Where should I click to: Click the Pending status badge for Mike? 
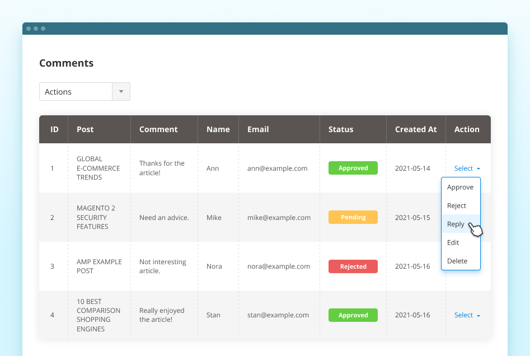coord(353,217)
